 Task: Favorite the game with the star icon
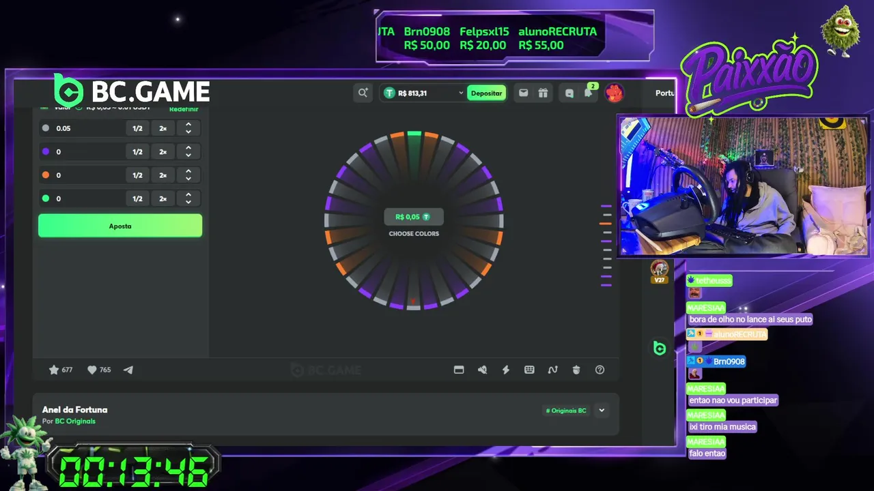point(54,370)
